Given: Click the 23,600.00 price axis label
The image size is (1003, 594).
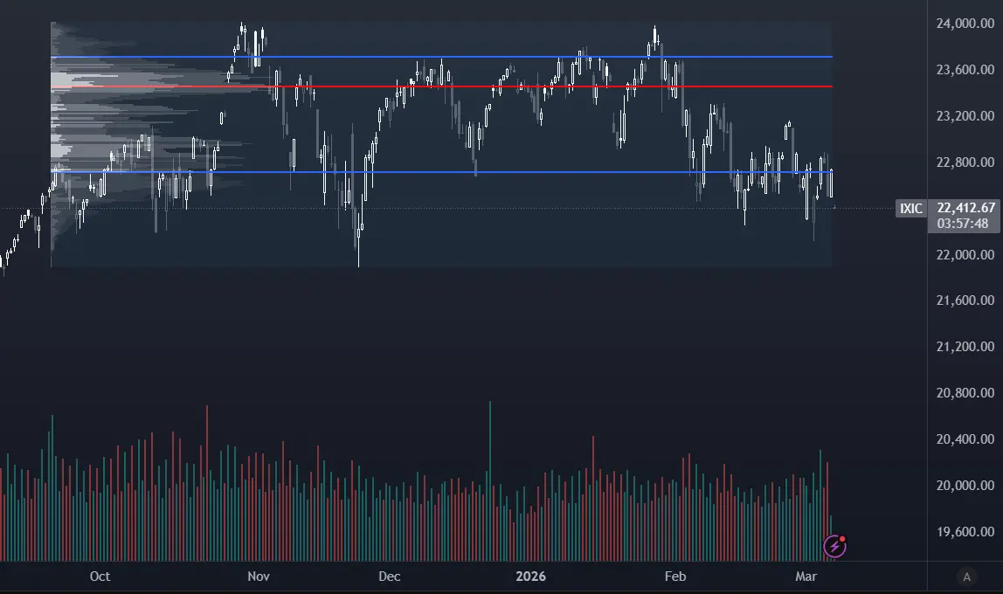Looking at the screenshot, I should 965,70.
